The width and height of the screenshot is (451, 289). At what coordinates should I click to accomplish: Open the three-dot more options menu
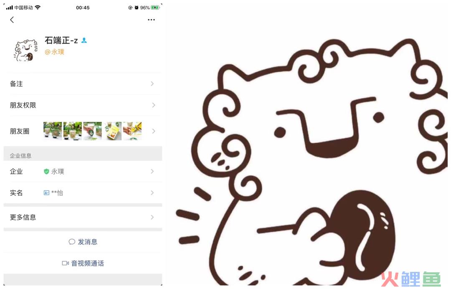coord(151,20)
